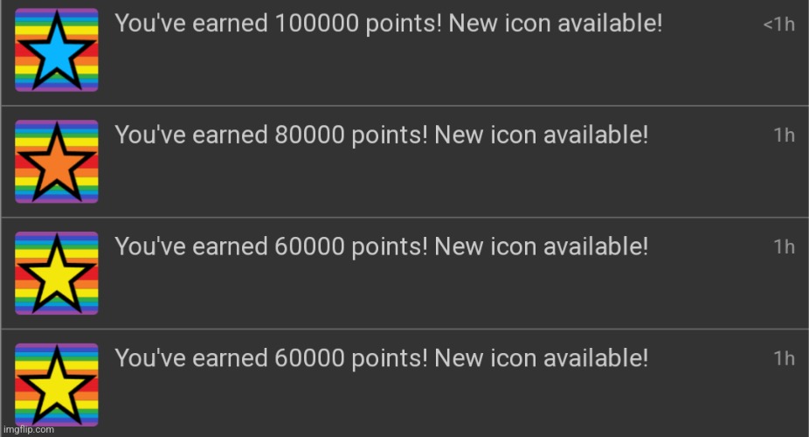Click the orange star rainbow icon
809x437 pixels.
(x=56, y=162)
